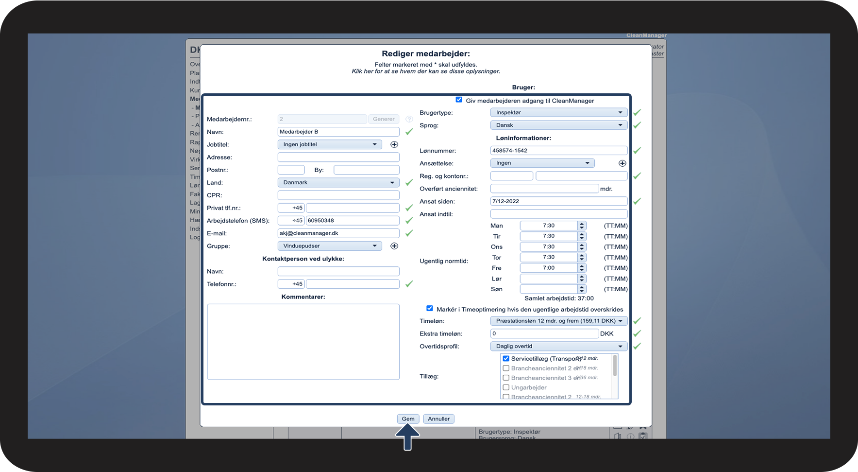Click the plus icon beside Gruppe dropdown
The image size is (858, 472).
coord(394,246)
